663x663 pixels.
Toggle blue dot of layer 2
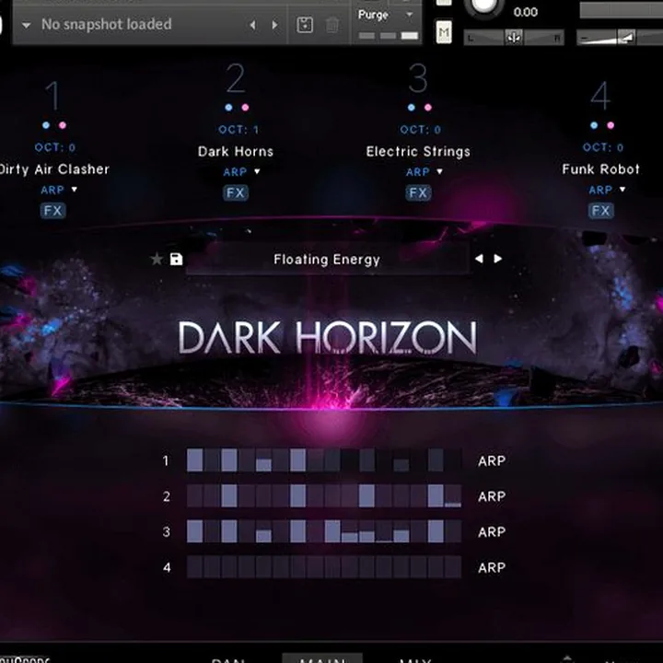[x=228, y=108]
